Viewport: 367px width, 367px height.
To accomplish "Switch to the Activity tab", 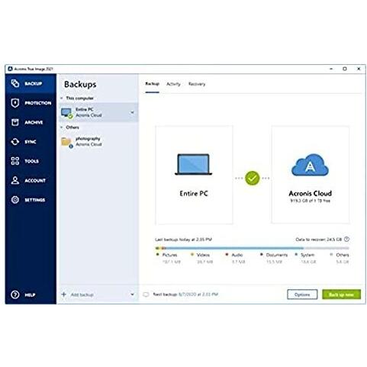I will pos(173,84).
